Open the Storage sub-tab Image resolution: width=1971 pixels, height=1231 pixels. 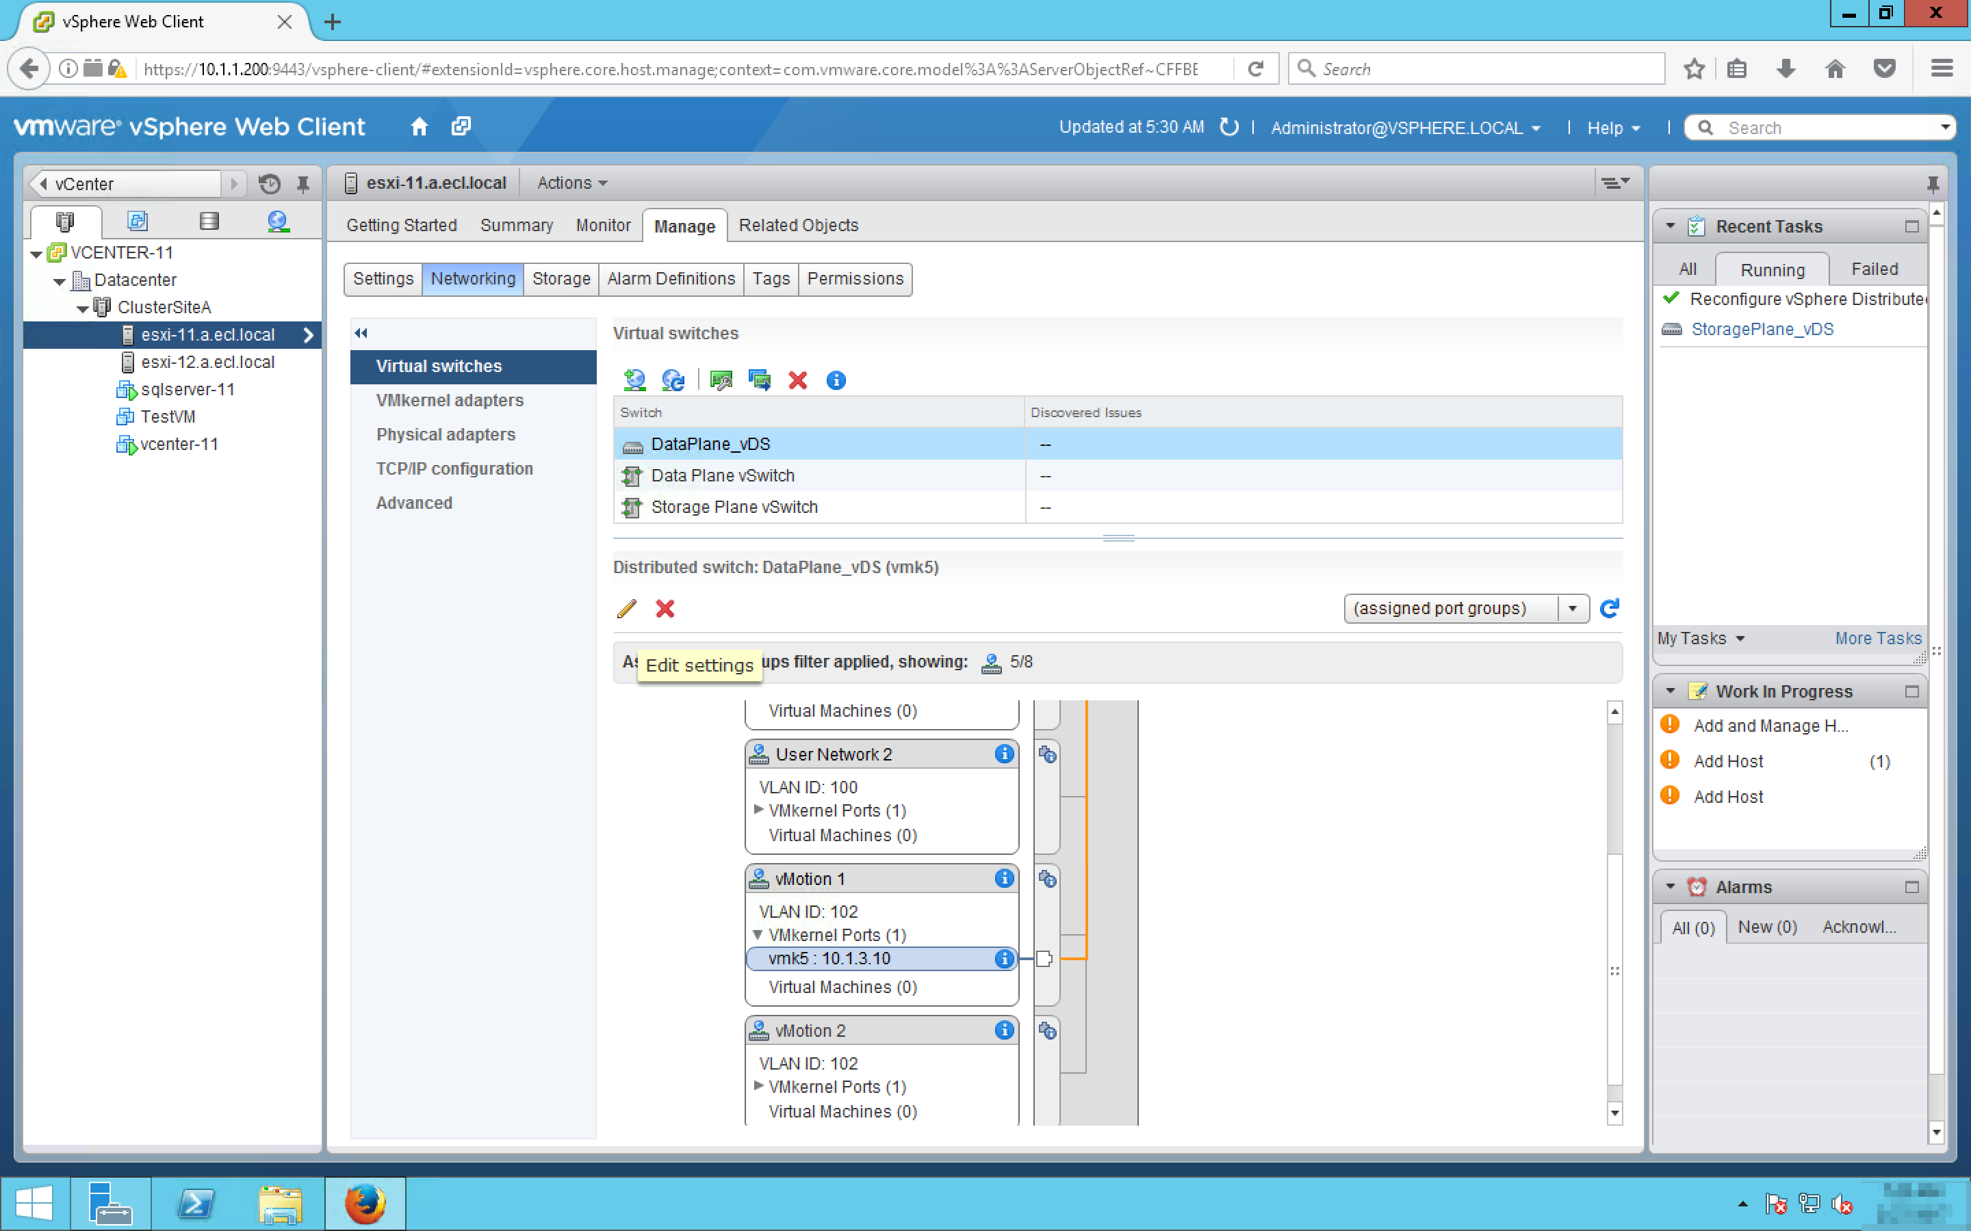[561, 279]
